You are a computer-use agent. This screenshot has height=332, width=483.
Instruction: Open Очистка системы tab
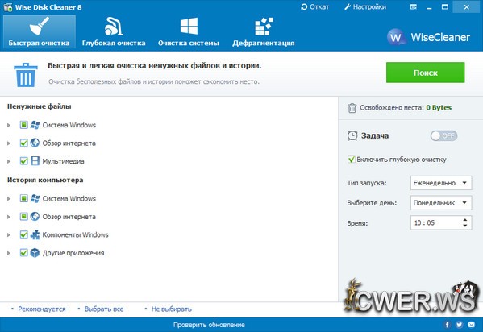pyautogui.click(x=189, y=31)
